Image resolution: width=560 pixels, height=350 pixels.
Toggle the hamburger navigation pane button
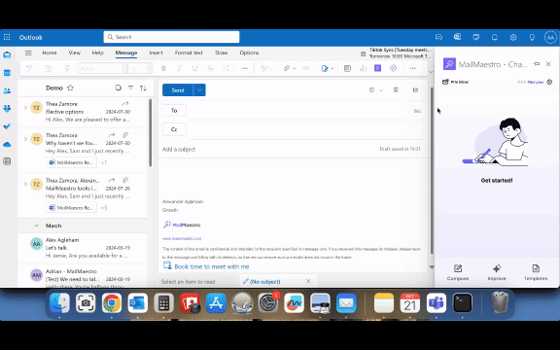coord(28,52)
